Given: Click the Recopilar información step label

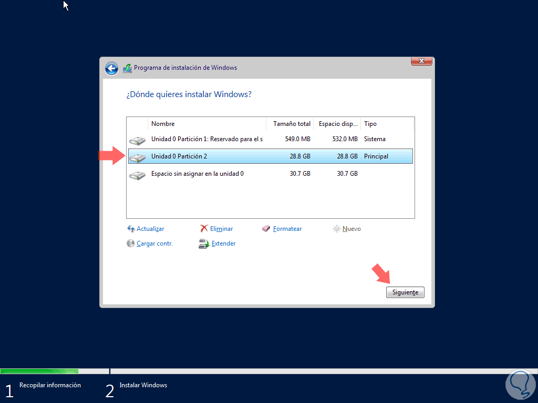Looking at the screenshot, I should tap(50, 385).
